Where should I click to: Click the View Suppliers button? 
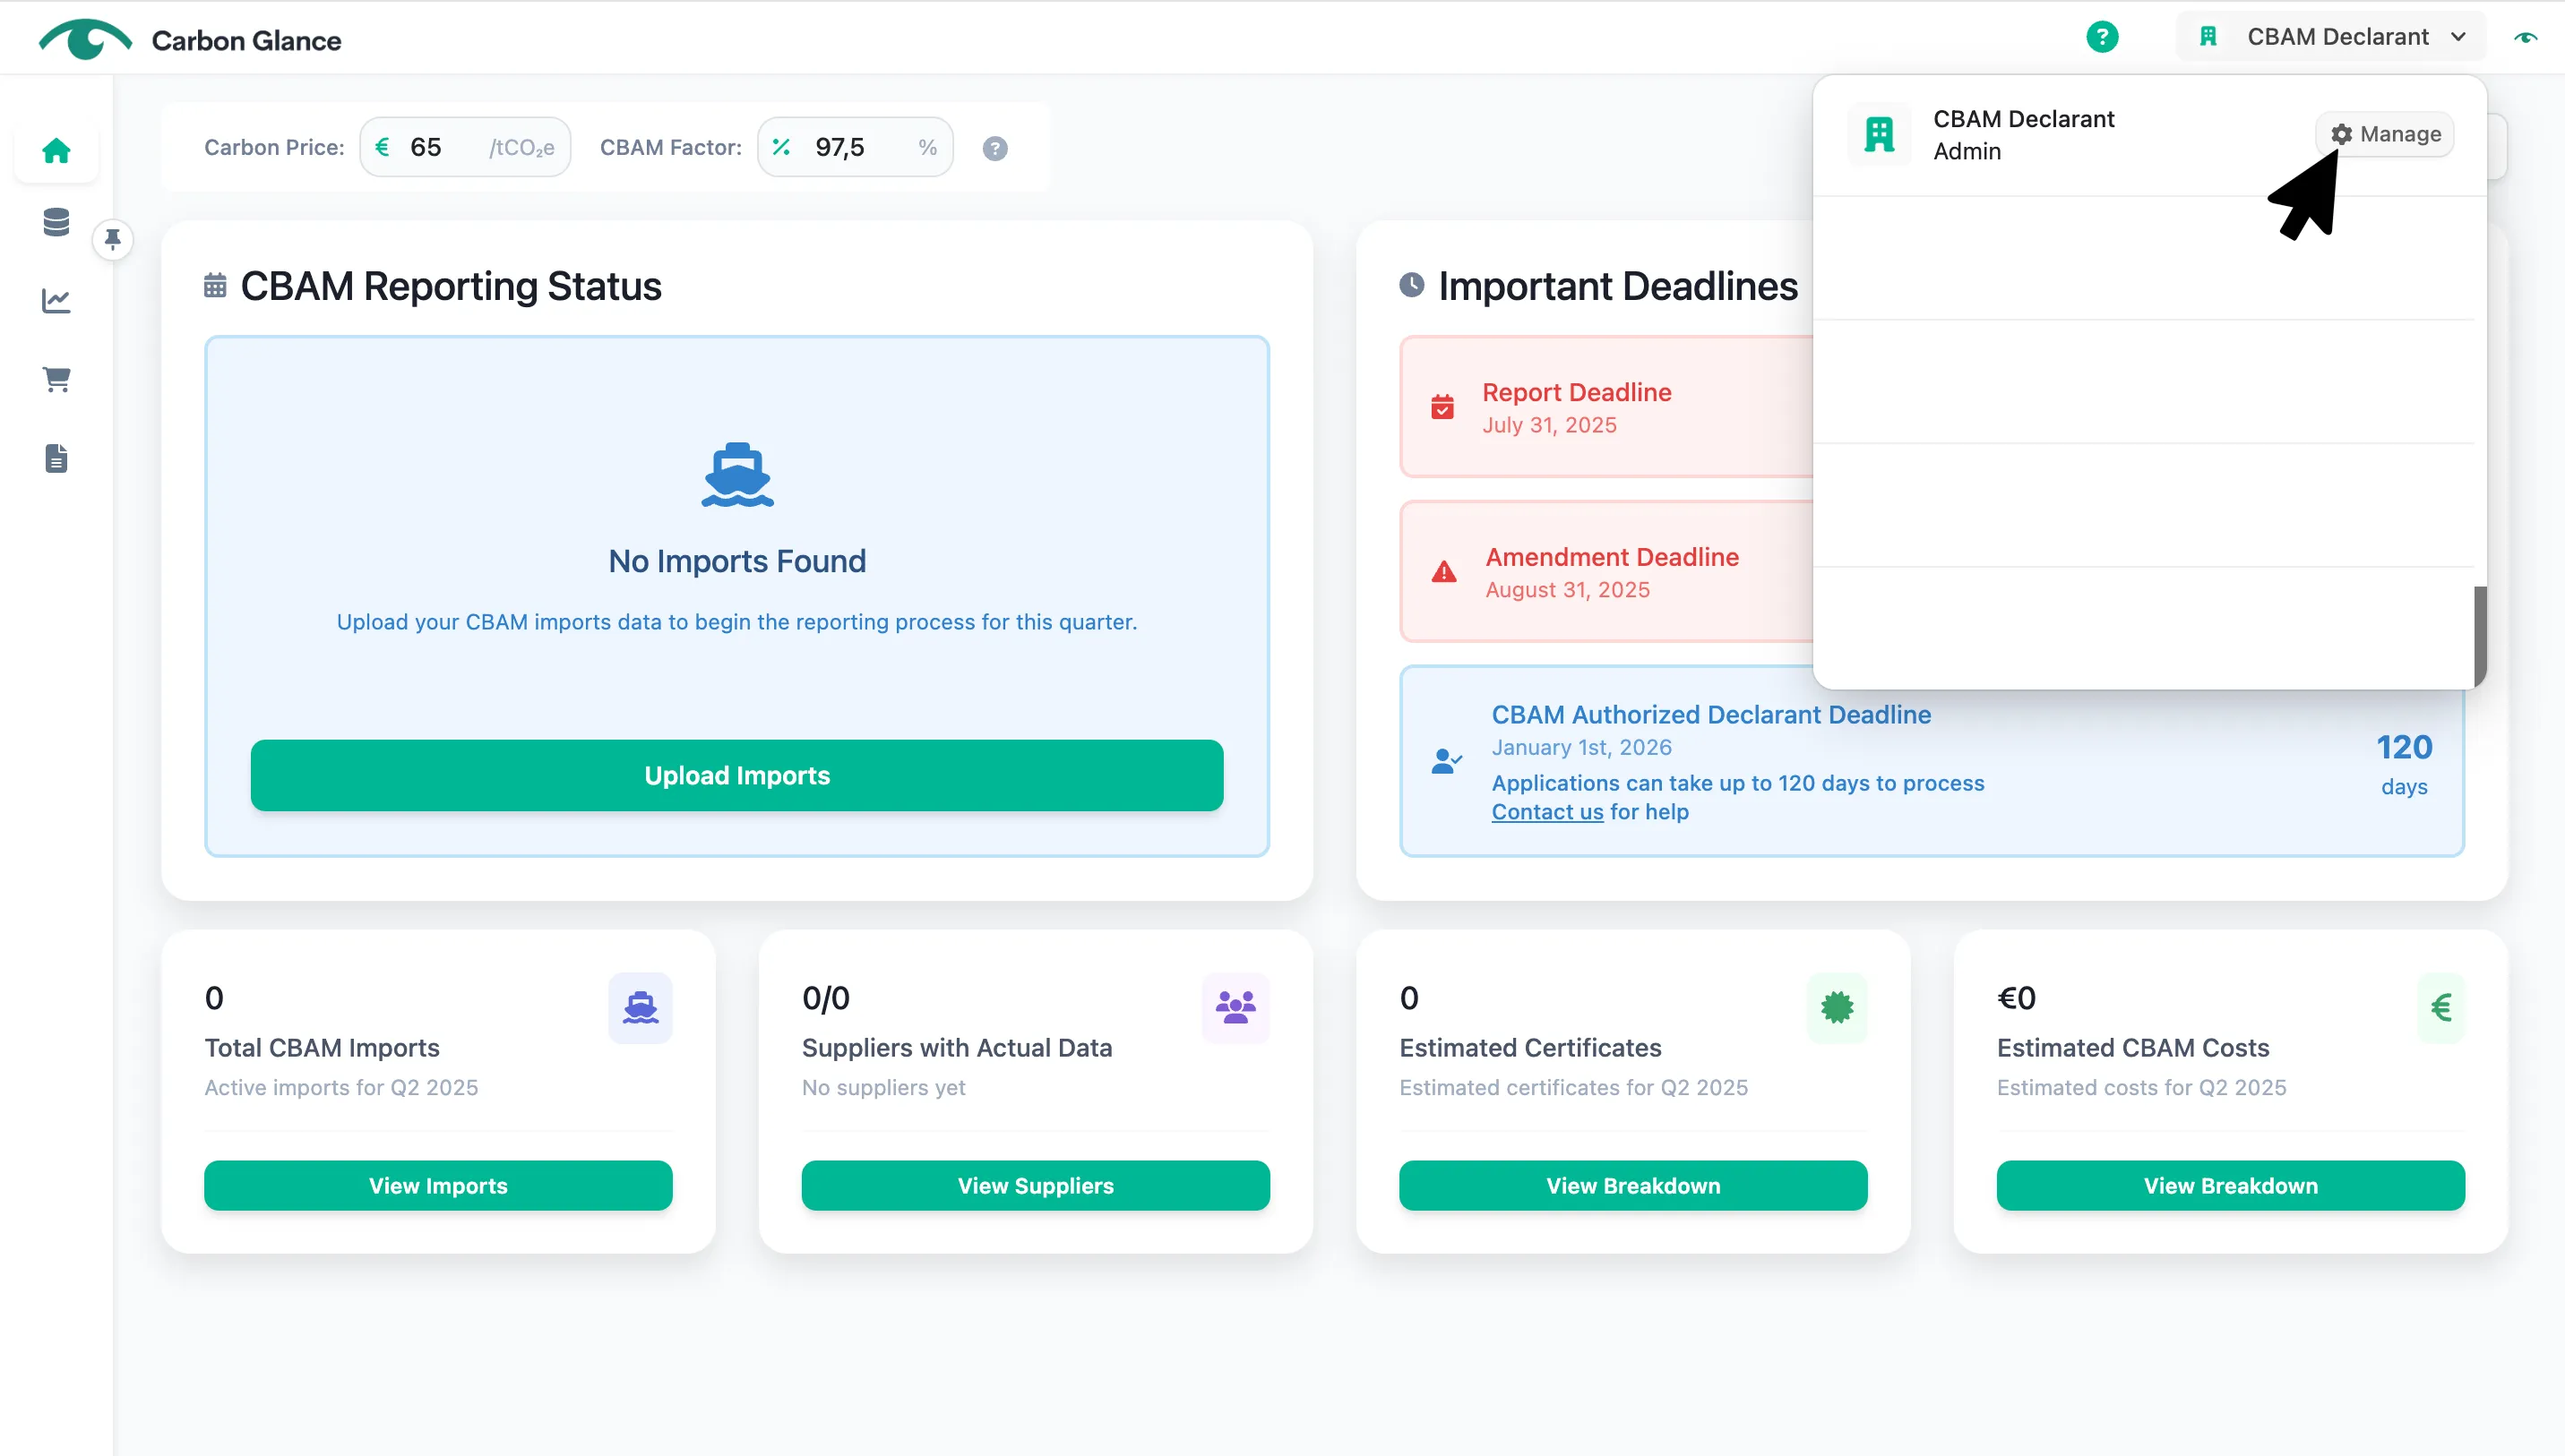coord(1036,1186)
